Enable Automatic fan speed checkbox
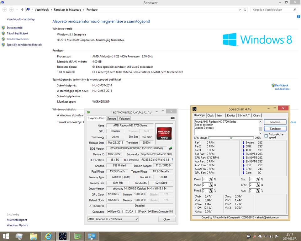Viewport: 301px width, 241px height. [266, 136]
